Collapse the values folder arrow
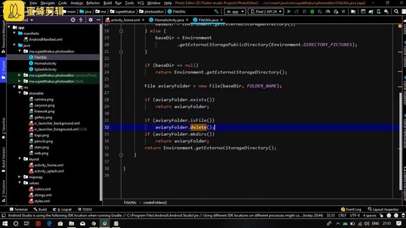The width and height of the screenshot is (406, 228). pyautogui.click(x=20, y=183)
